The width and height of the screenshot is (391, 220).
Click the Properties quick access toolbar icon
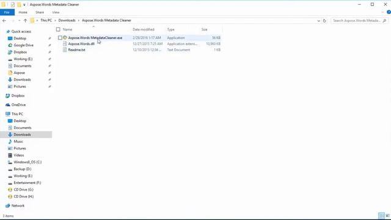coord(12,4)
